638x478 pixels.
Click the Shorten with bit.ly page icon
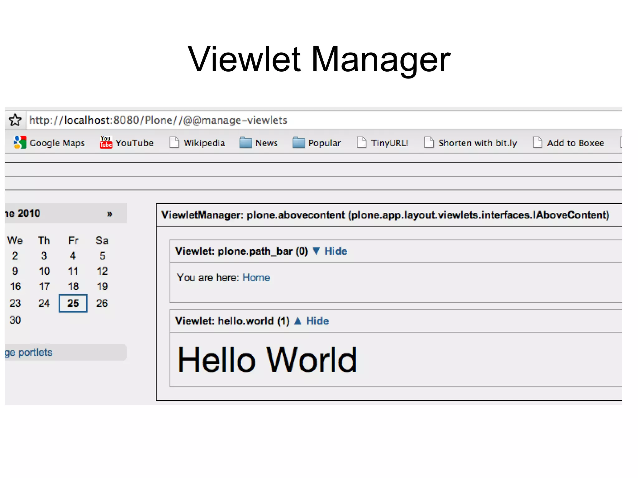(x=429, y=142)
